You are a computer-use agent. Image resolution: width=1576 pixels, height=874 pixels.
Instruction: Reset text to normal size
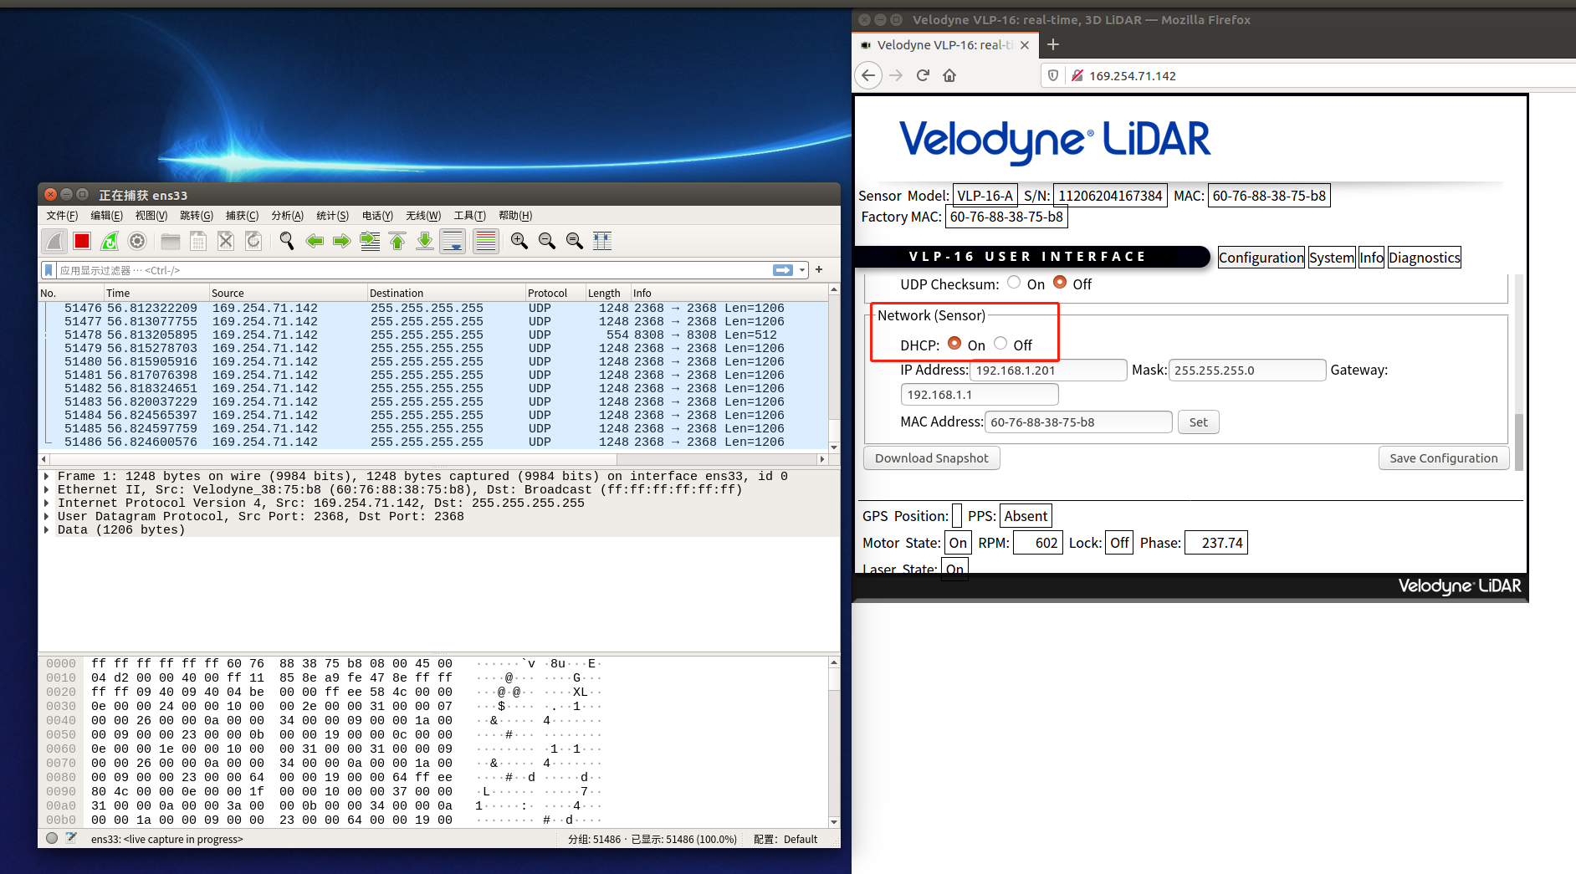[575, 241]
